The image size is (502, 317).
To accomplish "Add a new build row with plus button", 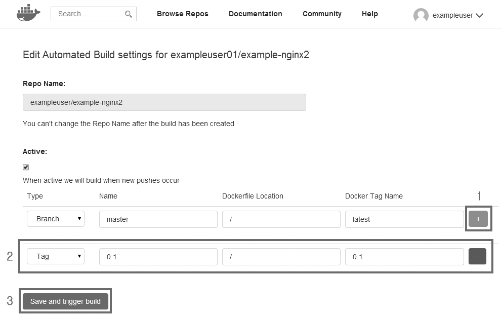I will point(478,219).
